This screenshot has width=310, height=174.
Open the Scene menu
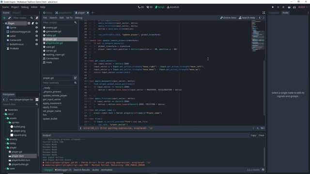pyautogui.click(x=5, y=7)
